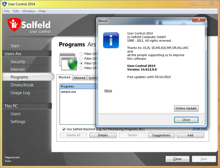220x168 pixels.
Task: Switch to the Allowed tab
Action: (79, 78)
